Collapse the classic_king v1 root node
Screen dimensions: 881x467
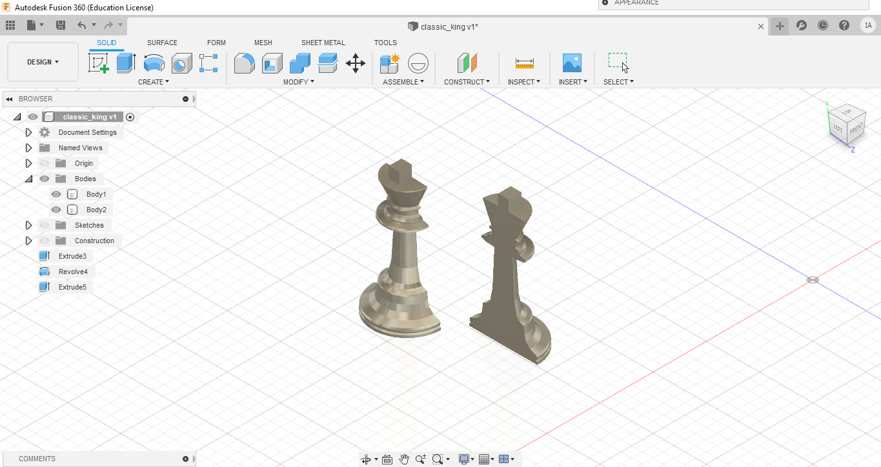(17, 117)
